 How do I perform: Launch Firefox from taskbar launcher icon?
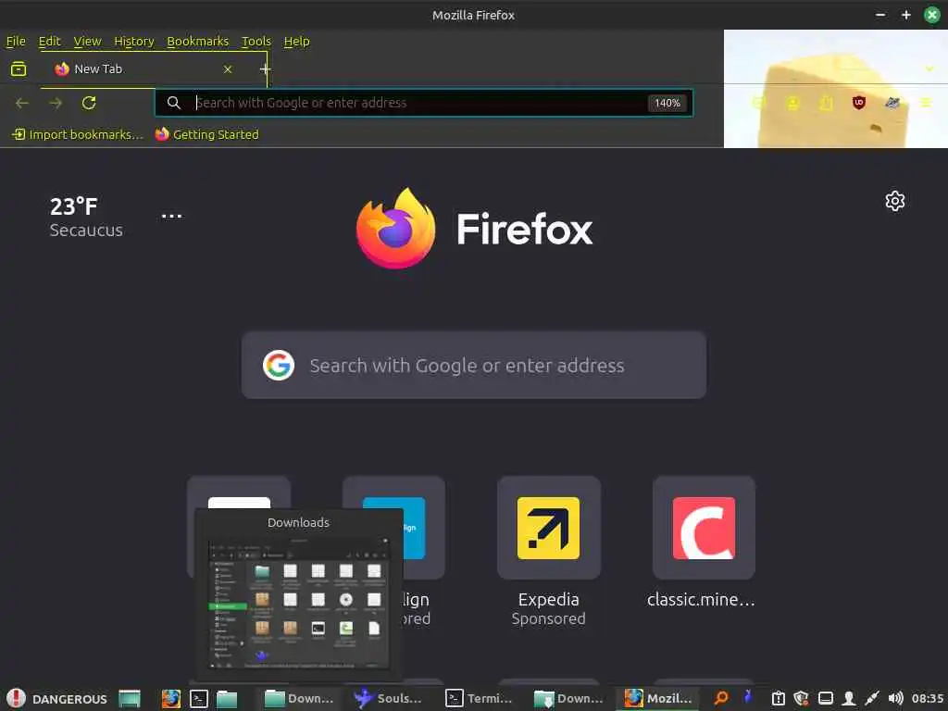point(171,698)
